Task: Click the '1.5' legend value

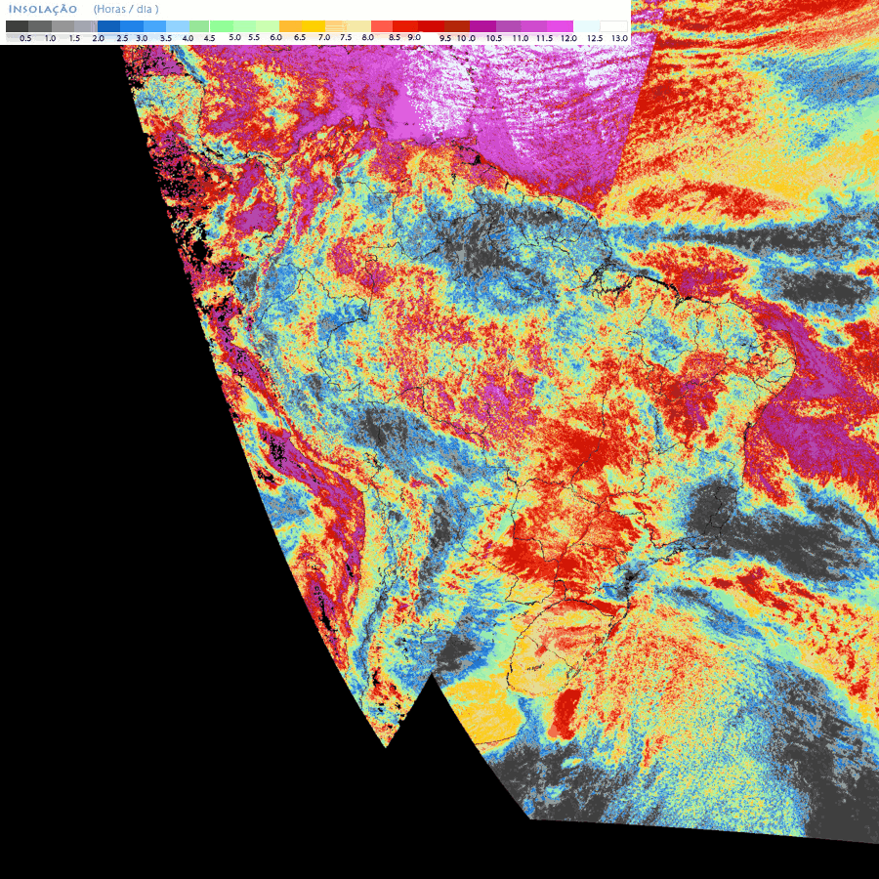Action: pyautogui.click(x=74, y=39)
